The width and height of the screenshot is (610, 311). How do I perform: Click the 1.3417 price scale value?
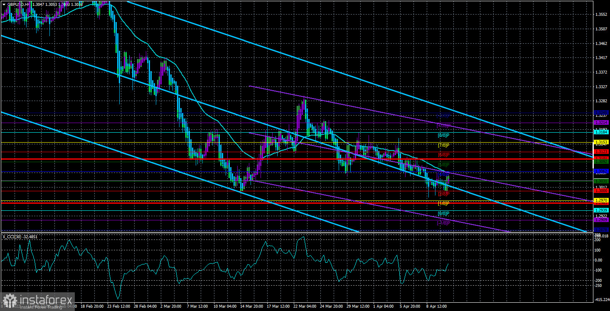click(601, 58)
